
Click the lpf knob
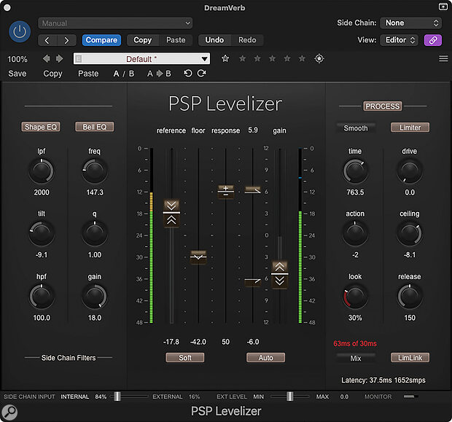tap(42, 171)
